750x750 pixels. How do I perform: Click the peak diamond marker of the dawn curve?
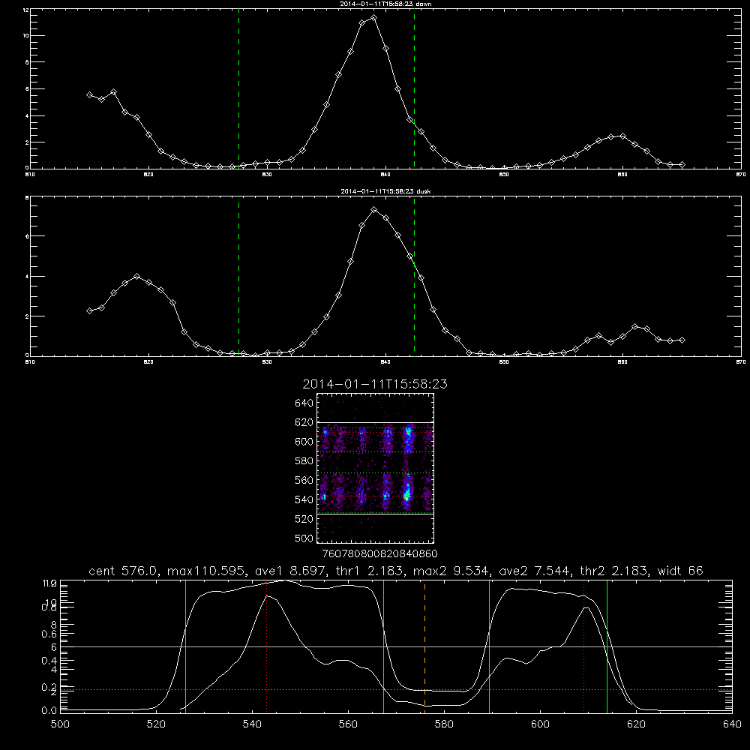pos(374,18)
